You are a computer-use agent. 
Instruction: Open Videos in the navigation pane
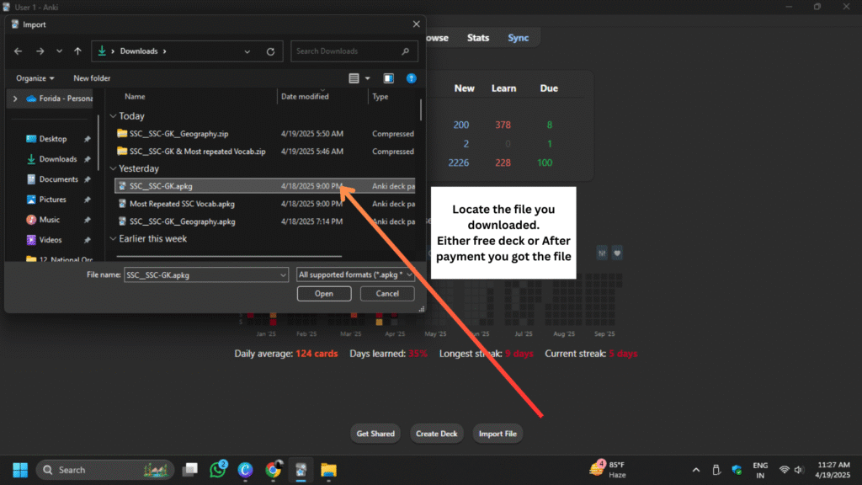[x=50, y=240]
